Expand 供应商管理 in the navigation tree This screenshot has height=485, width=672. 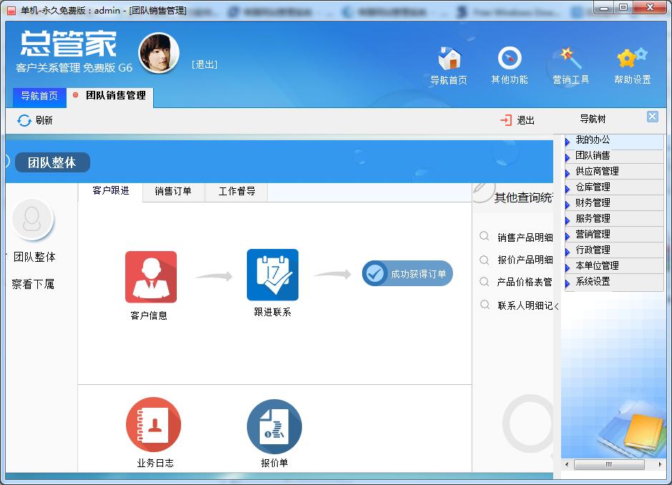[x=597, y=172]
